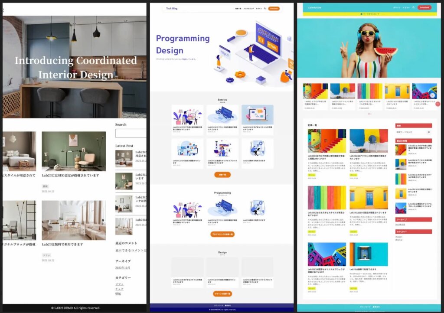Click the Search input field on the interior design site
This screenshot has height=313, width=444.
pos(131,133)
